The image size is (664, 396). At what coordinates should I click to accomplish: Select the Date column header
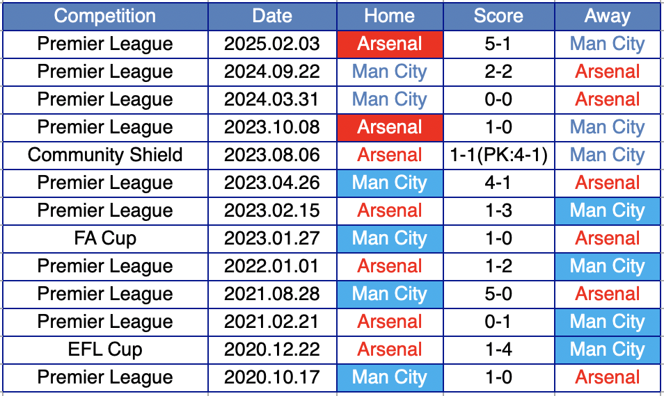point(272,16)
